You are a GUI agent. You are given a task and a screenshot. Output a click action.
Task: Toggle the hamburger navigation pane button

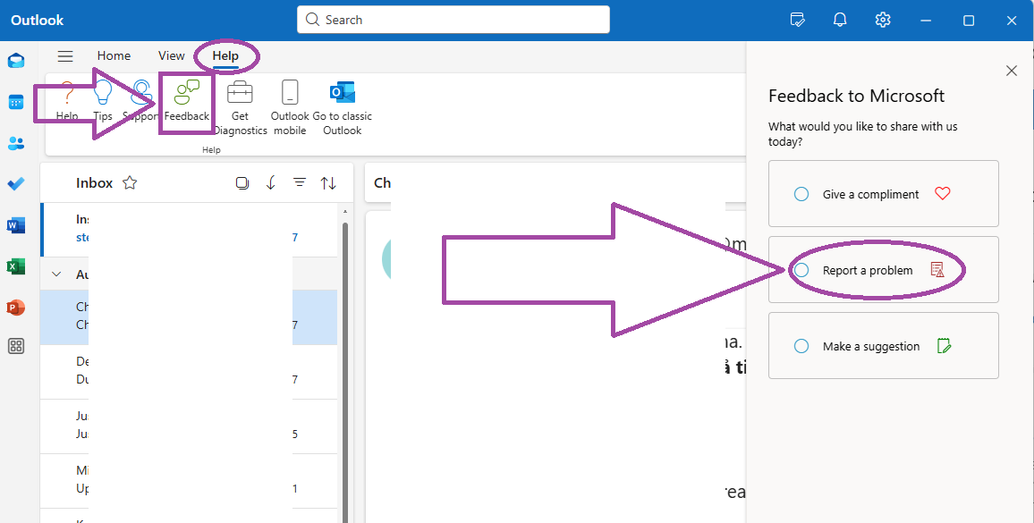point(65,56)
